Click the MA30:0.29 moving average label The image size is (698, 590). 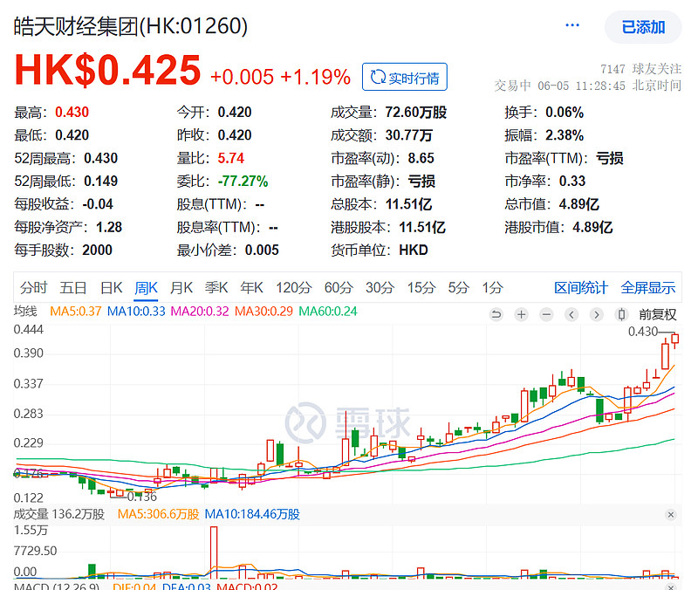coord(264,312)
